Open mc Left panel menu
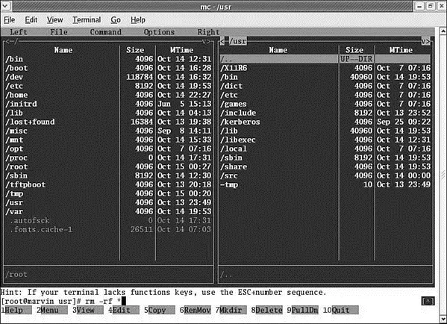This screenshot has width=447, height=324. [x=19, y=32]
